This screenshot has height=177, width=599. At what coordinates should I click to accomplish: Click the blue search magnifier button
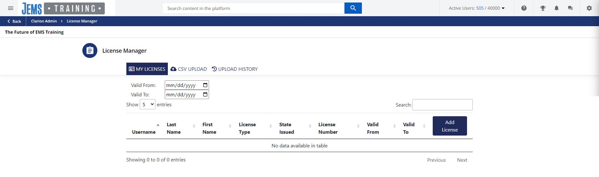(353, 8)
